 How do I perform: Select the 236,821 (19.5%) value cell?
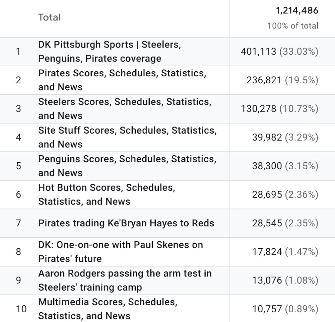282,80
